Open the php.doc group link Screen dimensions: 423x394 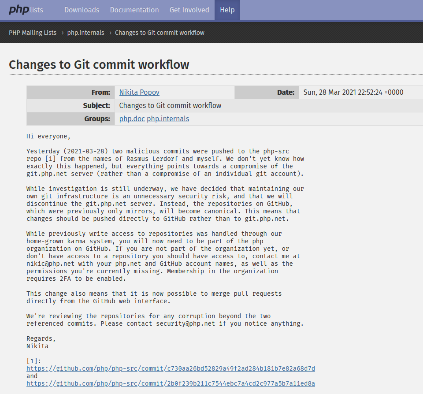132,119
